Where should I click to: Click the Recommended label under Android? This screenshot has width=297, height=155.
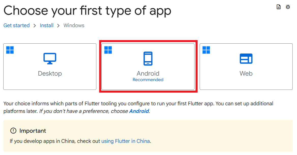pyautogui.click(x=148, y=80)
